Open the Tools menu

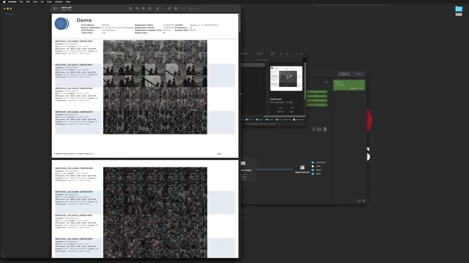click(49, 1)
